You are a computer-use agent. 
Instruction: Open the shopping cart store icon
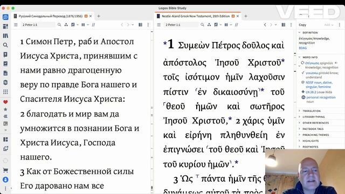pyautogui.click(x=5, y=170)
